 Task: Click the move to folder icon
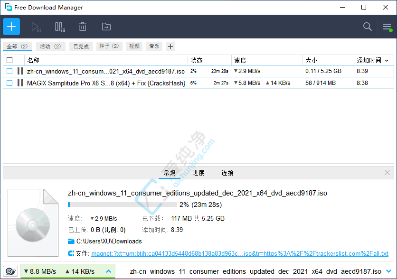coord(106,27)
